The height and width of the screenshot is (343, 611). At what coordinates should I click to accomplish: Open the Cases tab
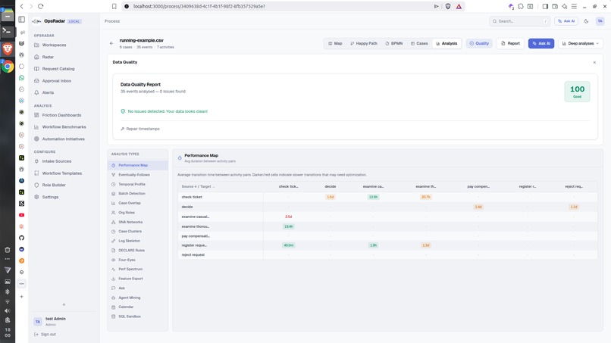[x=419, y=43]
